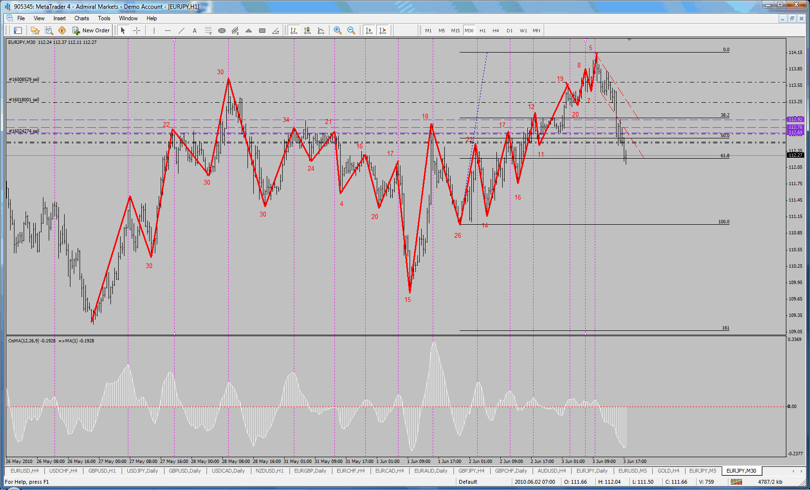The height and width of the screenshot is (490, 810).
Task: Select the Cursor arrow tool
Action: point(123,30)
